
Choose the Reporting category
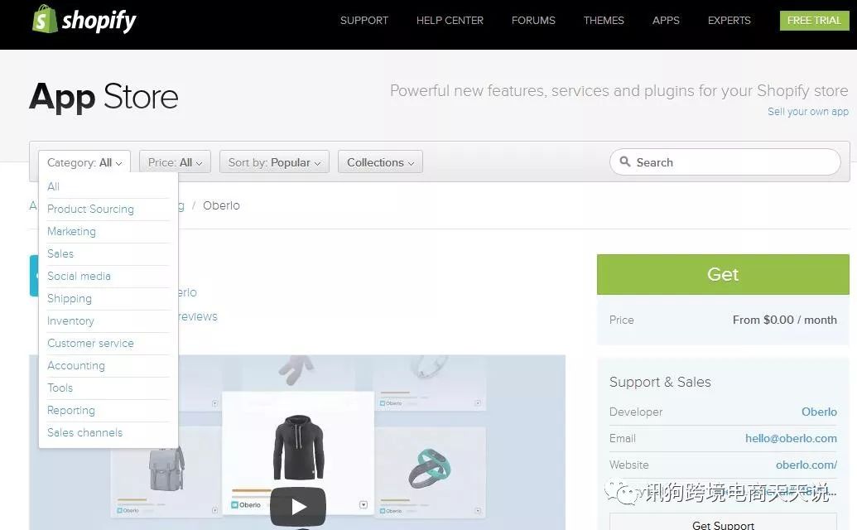click(x=71, y=411)
